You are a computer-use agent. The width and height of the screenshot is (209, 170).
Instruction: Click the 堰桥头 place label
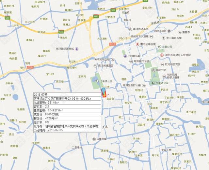52,161
